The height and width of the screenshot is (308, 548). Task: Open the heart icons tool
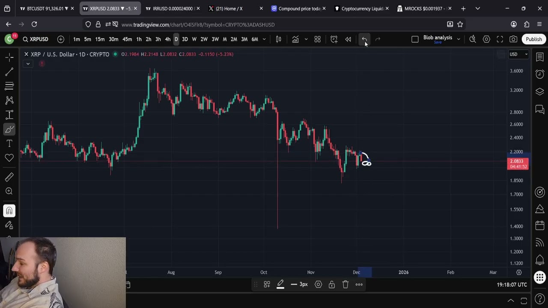[x=9, y=158]
